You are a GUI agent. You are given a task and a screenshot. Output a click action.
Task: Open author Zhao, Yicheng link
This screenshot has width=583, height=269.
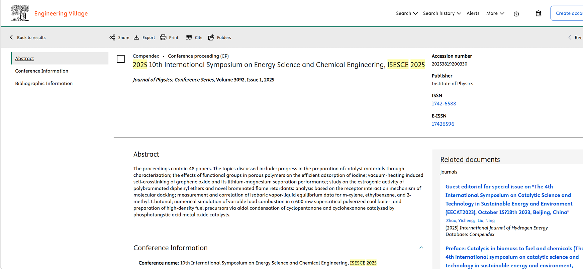(460, 220)
